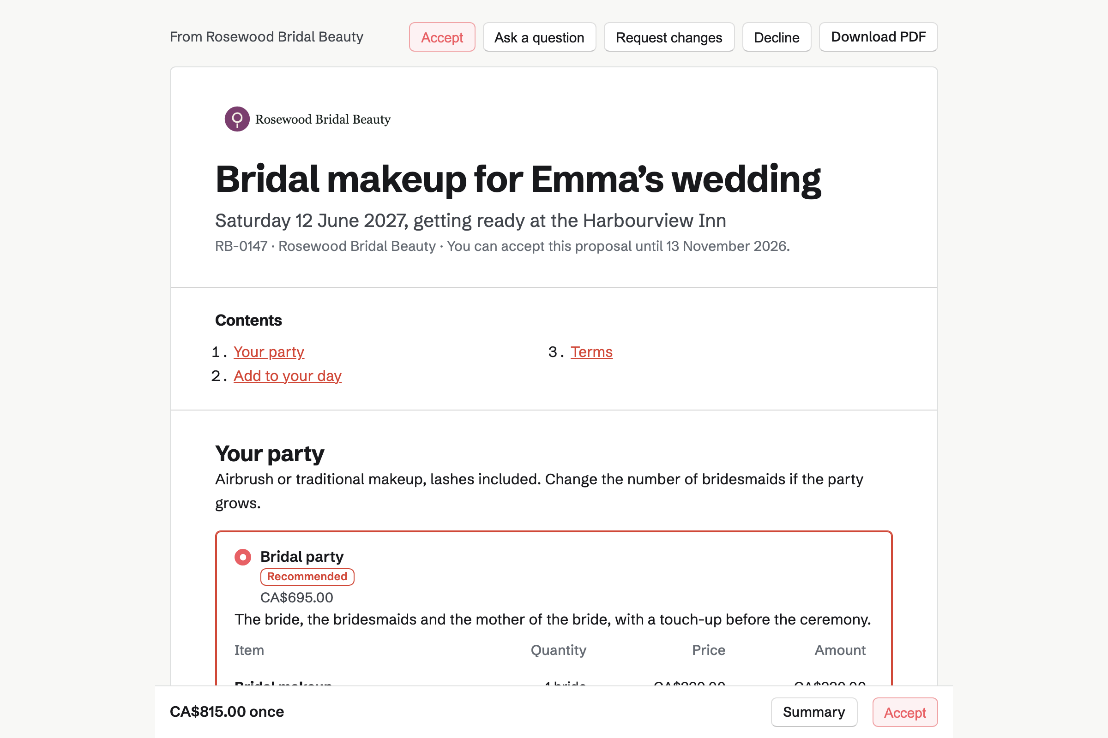Screen dimensions: 1108x738
Task: Decline the proposal
Action: click(777, 37)
